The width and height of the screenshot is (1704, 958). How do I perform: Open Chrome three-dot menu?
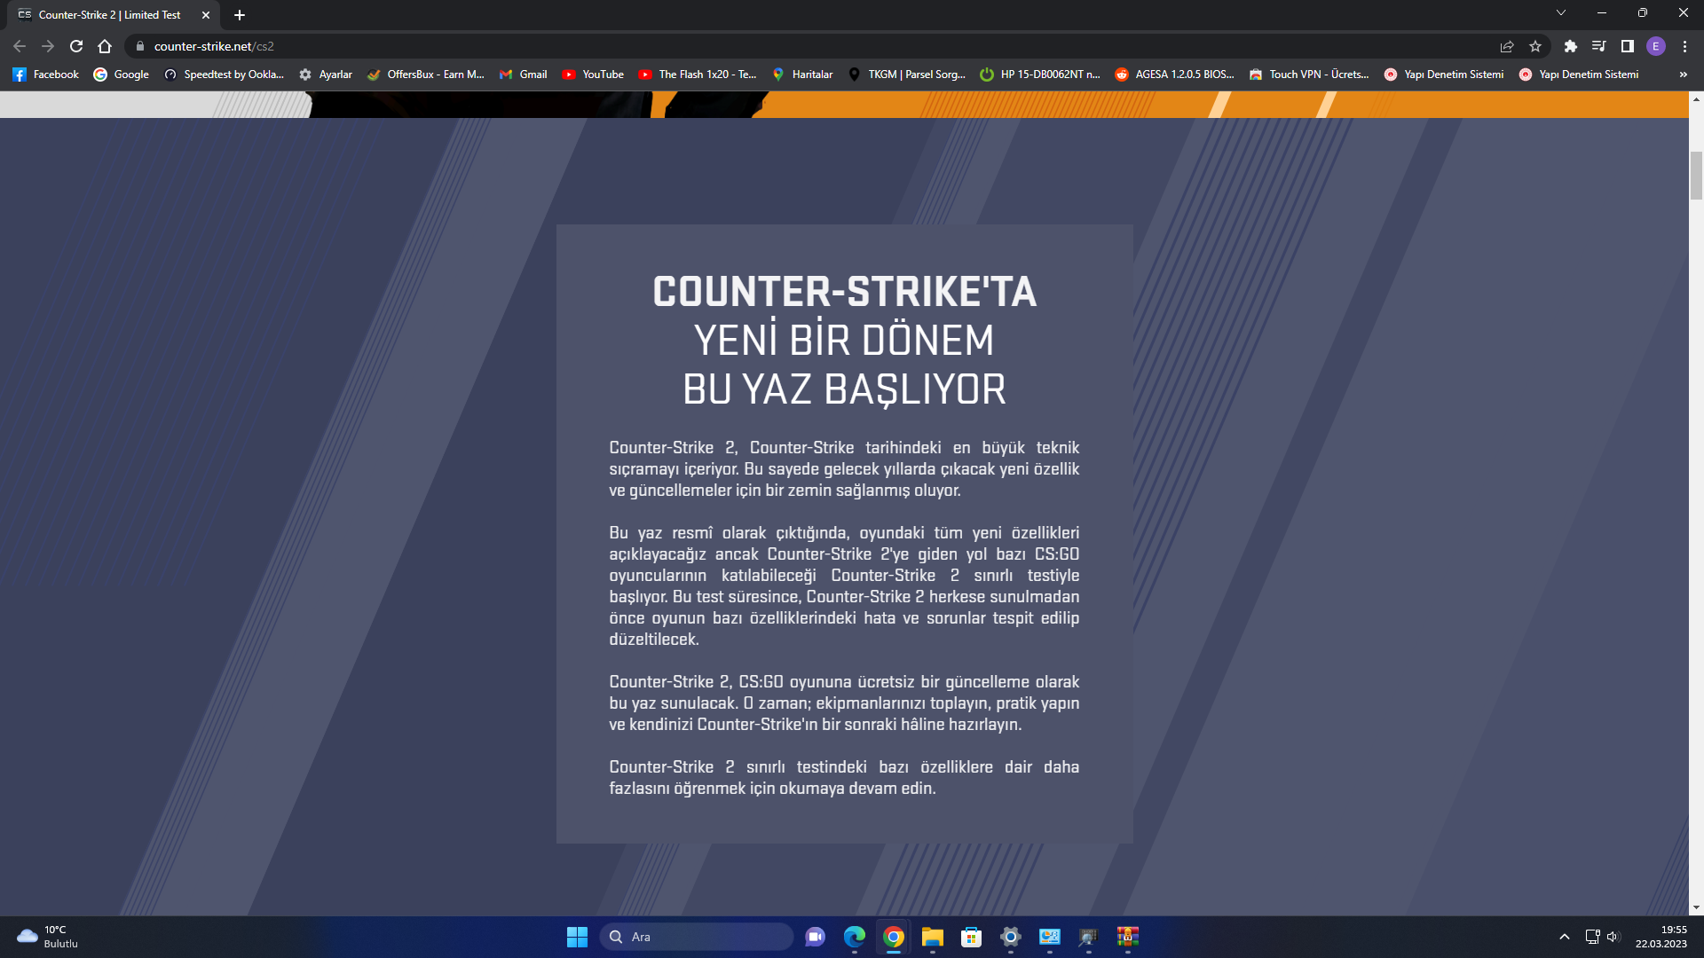(x=1684, y=46)
